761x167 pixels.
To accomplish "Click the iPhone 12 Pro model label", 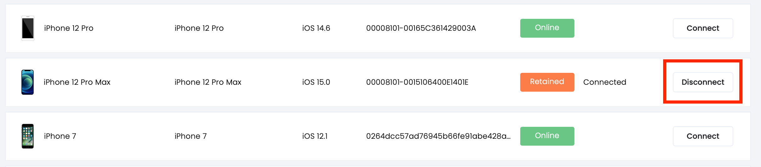I will [199, 28].
